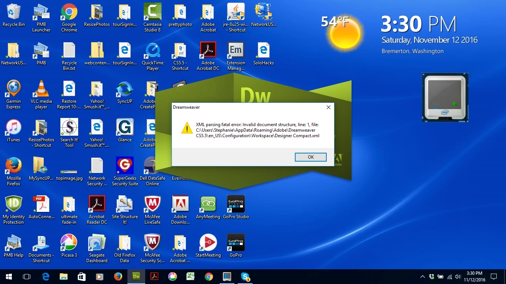
Task: Open the SuperGeeks Security Suite desktop icon
Action: (x=124, y=172)
